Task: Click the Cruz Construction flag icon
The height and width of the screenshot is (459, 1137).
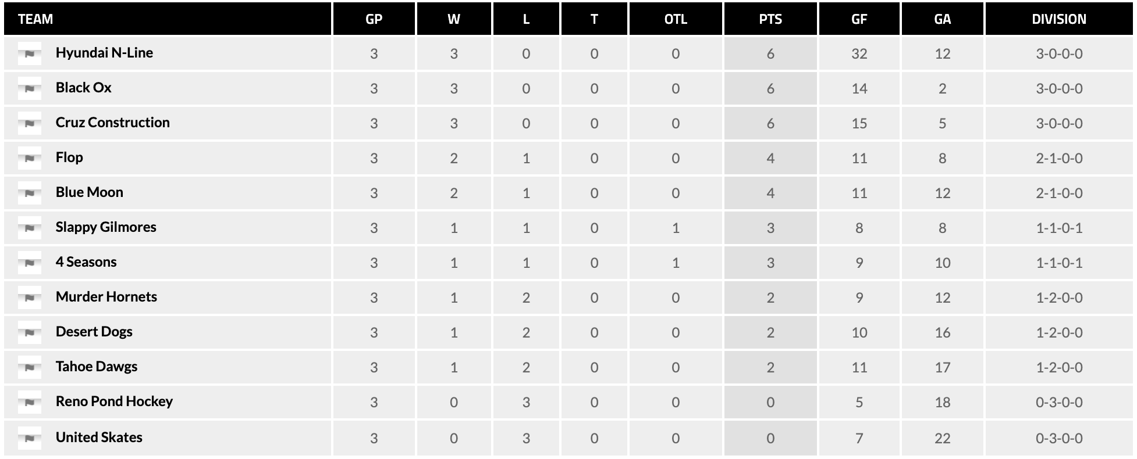Action: click(x=30, y=123)
